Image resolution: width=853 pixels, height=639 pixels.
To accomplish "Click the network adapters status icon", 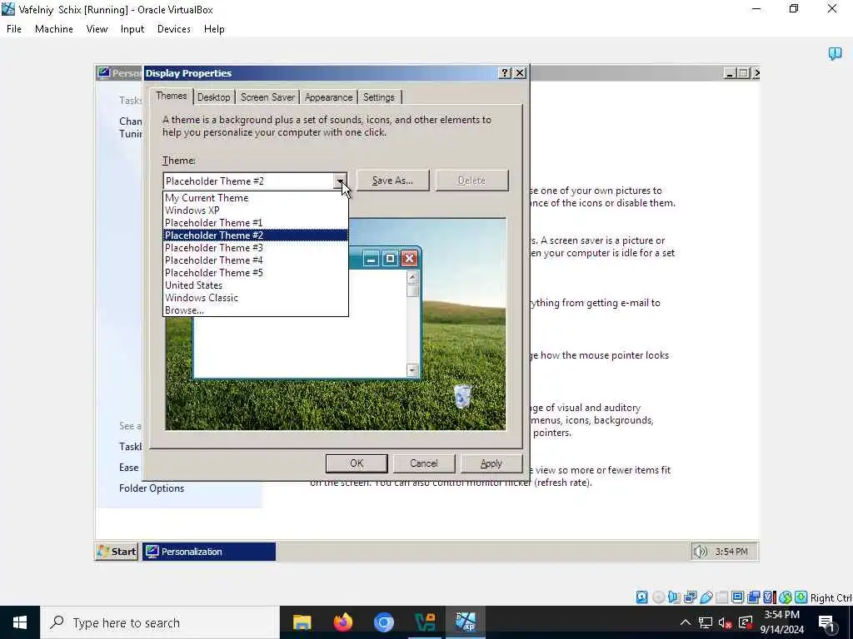I will coord(690,597).
